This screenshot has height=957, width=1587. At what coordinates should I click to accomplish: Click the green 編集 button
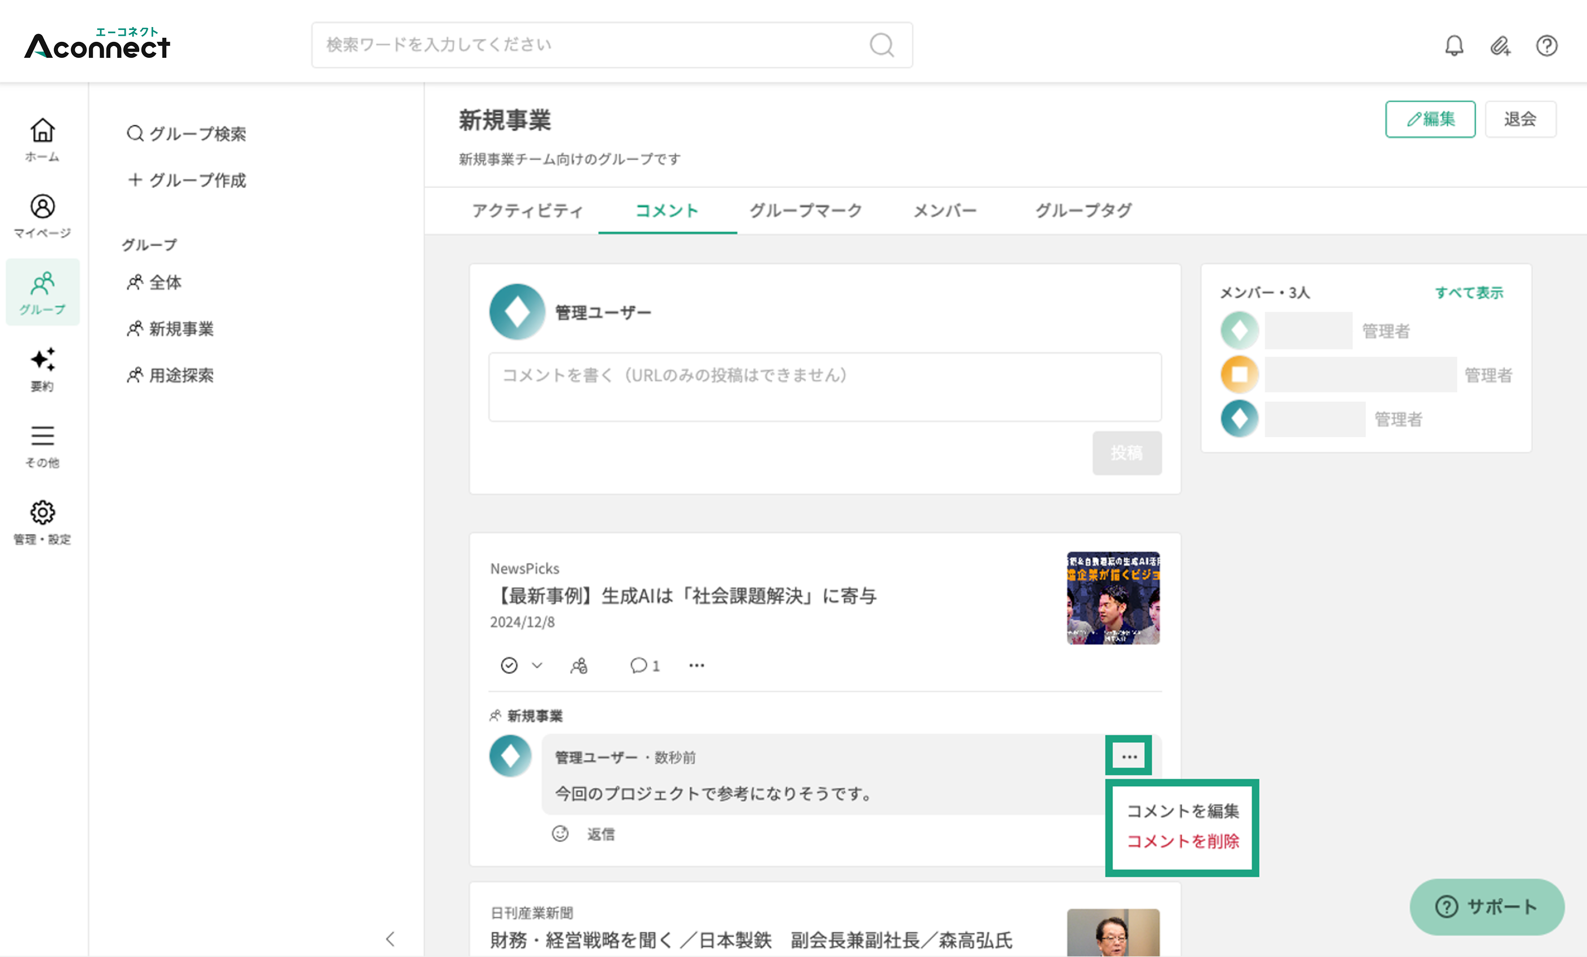(1430, 119)
